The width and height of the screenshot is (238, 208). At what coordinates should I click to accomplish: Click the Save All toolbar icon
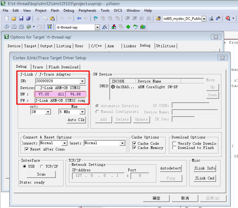[28, 18]
